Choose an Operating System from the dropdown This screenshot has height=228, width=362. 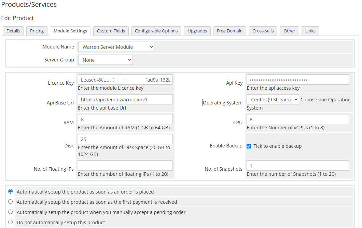click(273, 100)
